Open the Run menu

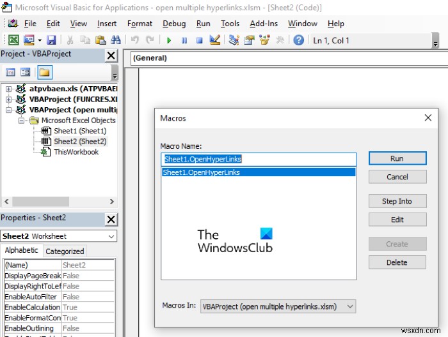(203, 24)
